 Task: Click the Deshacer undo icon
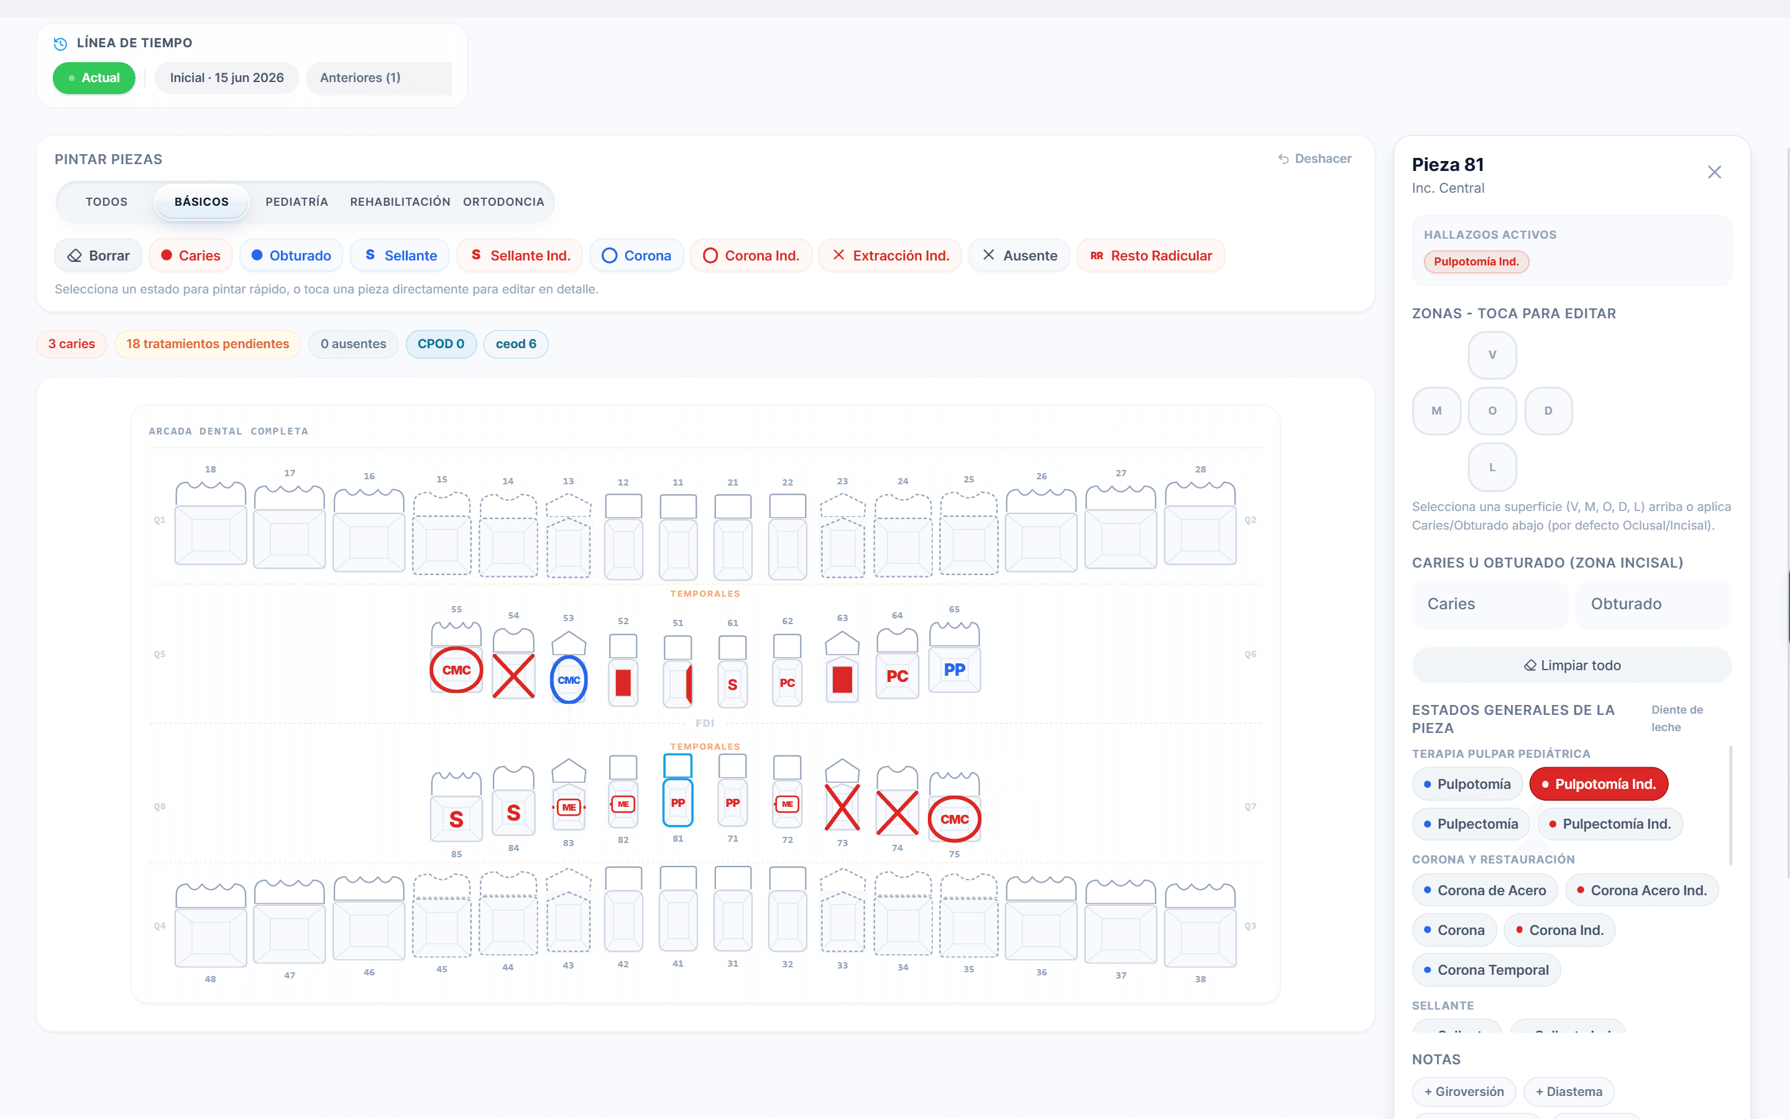1284,159
